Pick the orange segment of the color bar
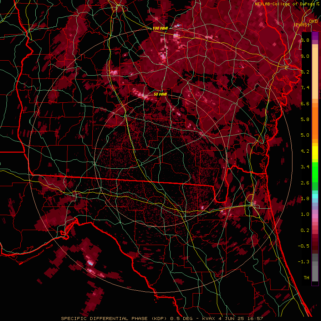 315,123
